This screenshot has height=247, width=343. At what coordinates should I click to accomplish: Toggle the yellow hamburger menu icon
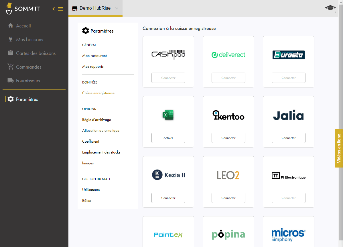60,9
